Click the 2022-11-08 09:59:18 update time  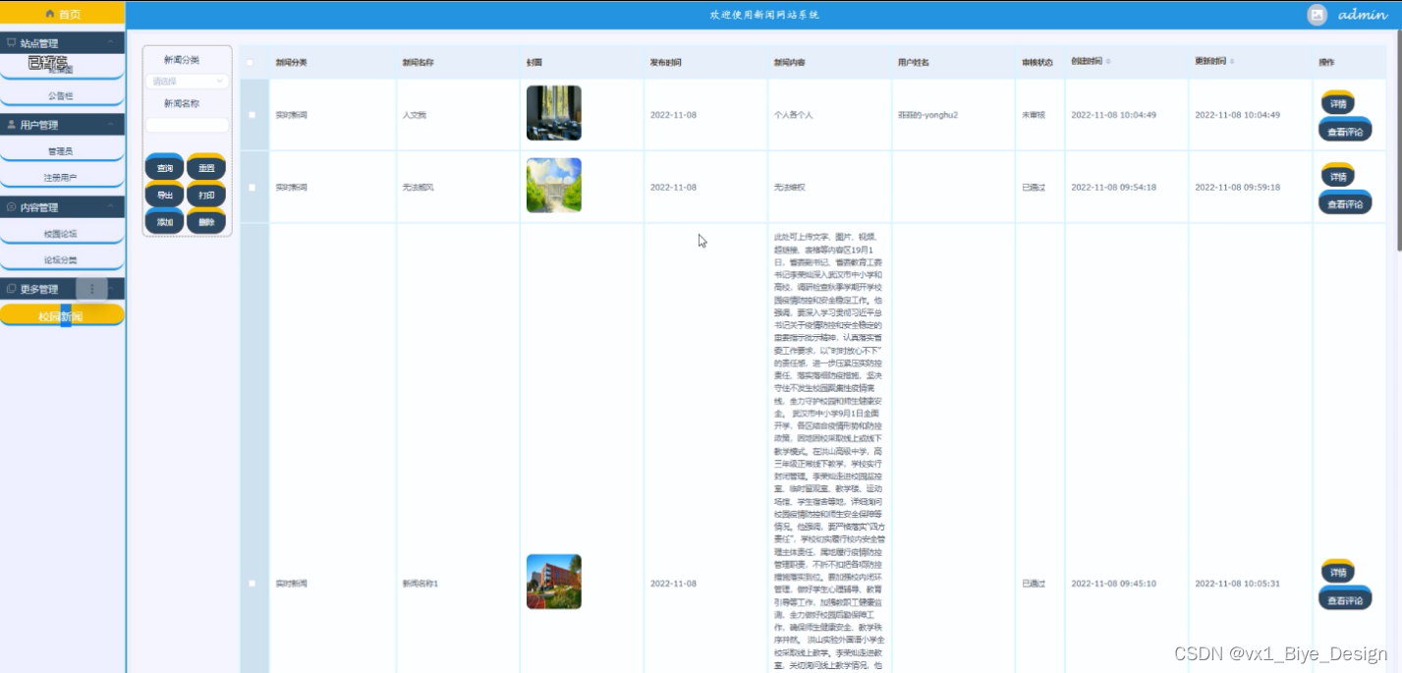click(1237, 187)
